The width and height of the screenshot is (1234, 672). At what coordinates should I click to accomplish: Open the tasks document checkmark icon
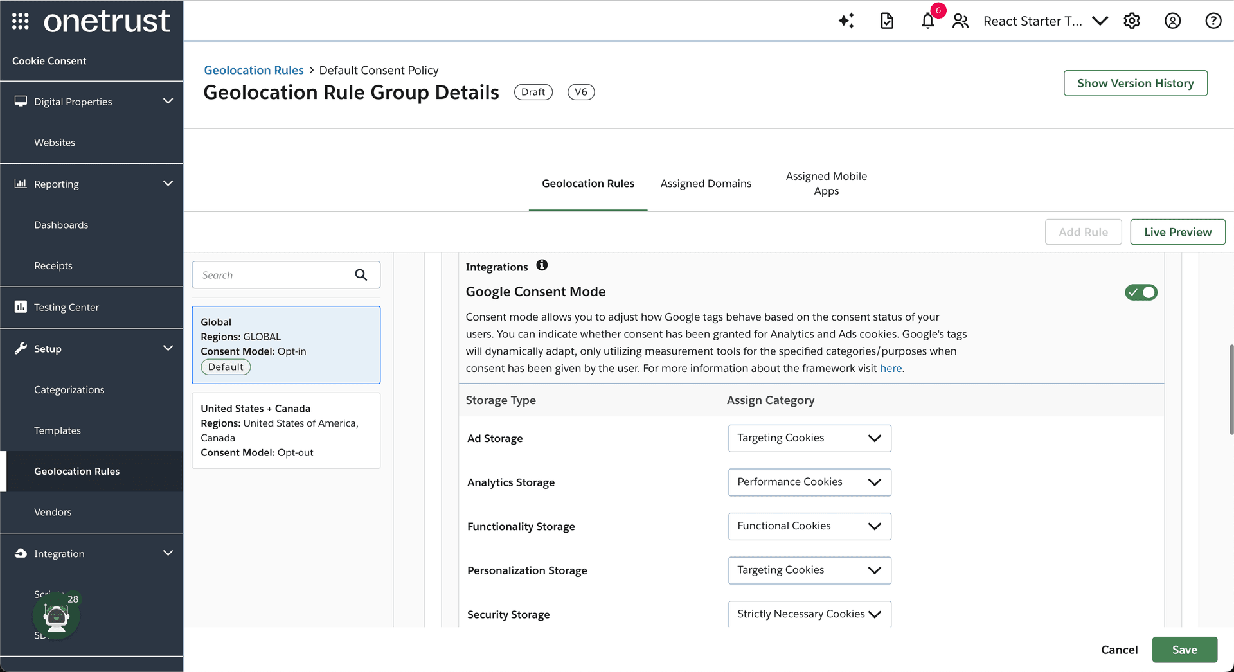click(x=886, y=21)
